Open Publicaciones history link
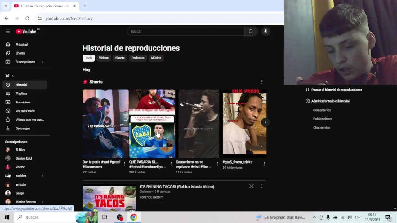This screenshot has height=223, width=397. pyautogui.click(x=323, y=119)
